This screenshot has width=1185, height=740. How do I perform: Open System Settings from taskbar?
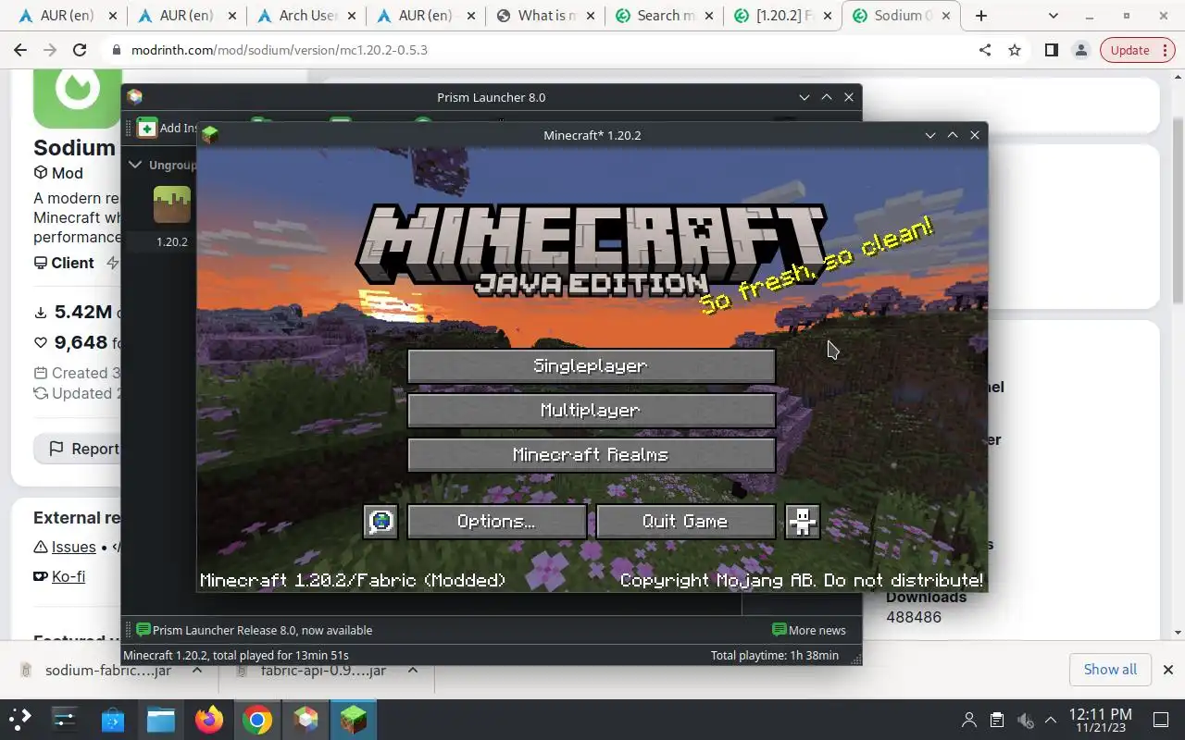65,719
